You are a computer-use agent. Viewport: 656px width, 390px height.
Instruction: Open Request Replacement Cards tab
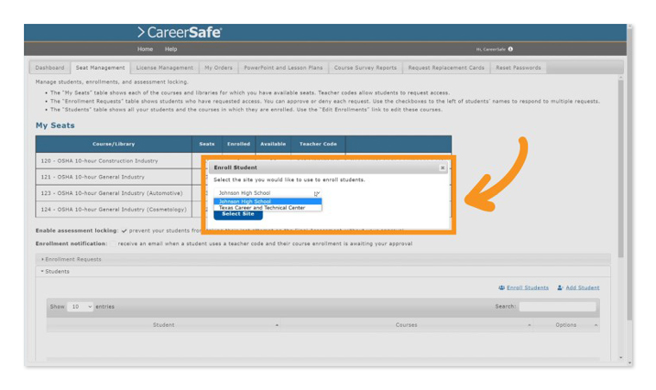(446, 67)
